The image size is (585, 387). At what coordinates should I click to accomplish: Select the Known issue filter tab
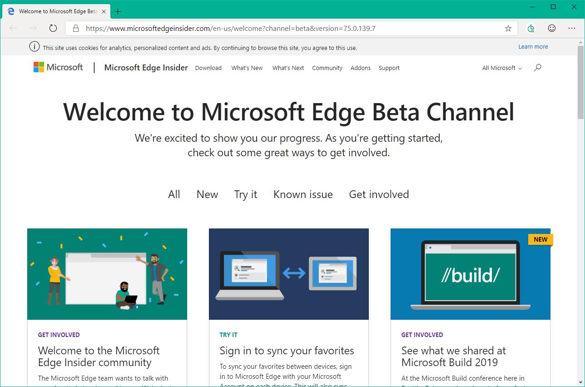click(x=303, y=194)
